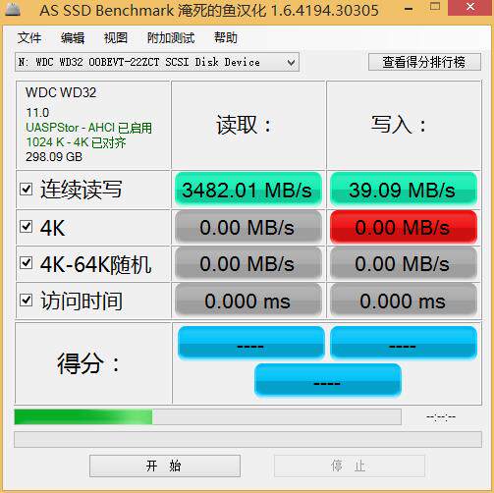Open the 编辑 menu

click(x=73, y=38)
